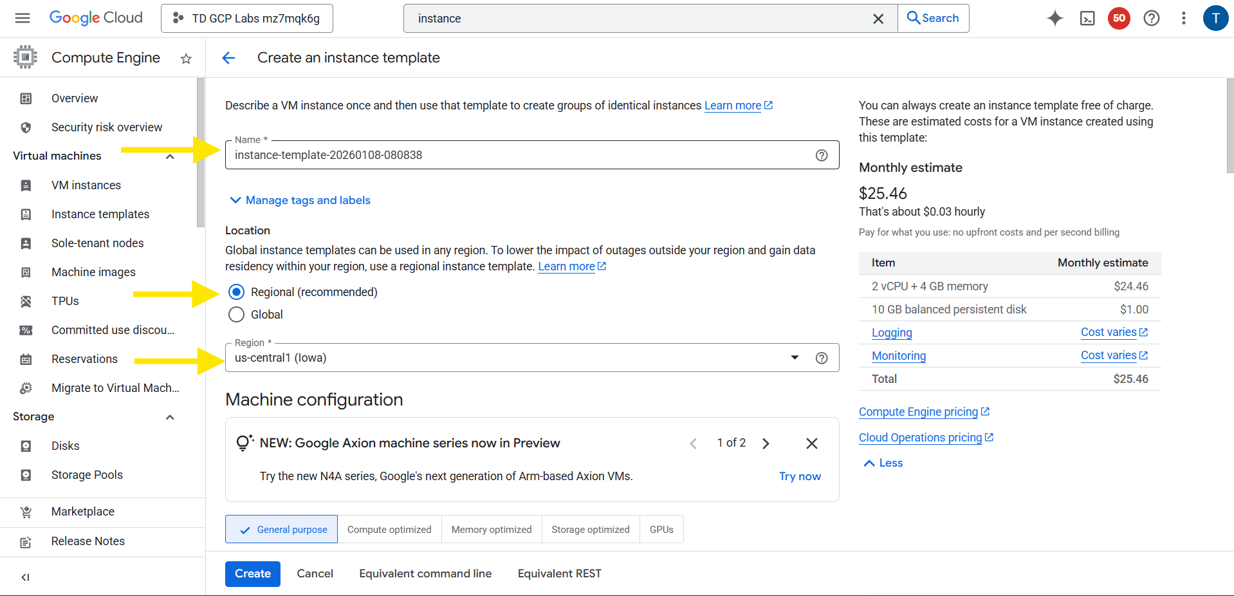Switch to the Compute optimized tab

coord(389,529)
